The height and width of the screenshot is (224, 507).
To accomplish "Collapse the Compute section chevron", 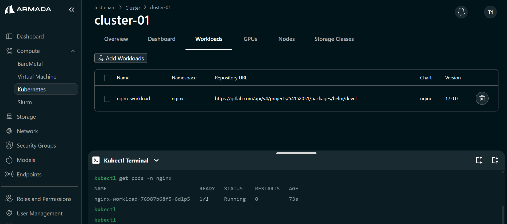I will point(73,51).
